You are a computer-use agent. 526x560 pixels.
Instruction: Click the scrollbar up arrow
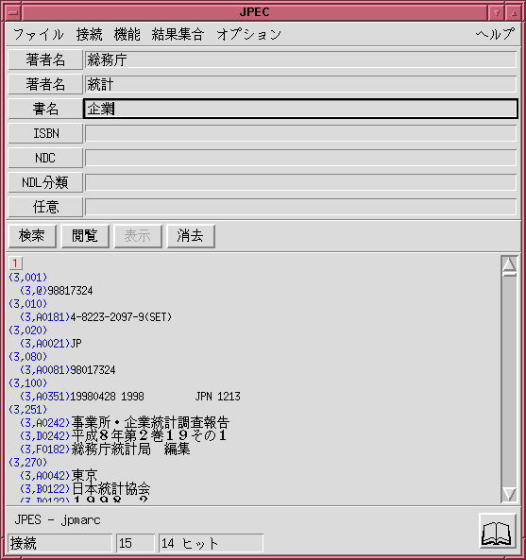509,264
